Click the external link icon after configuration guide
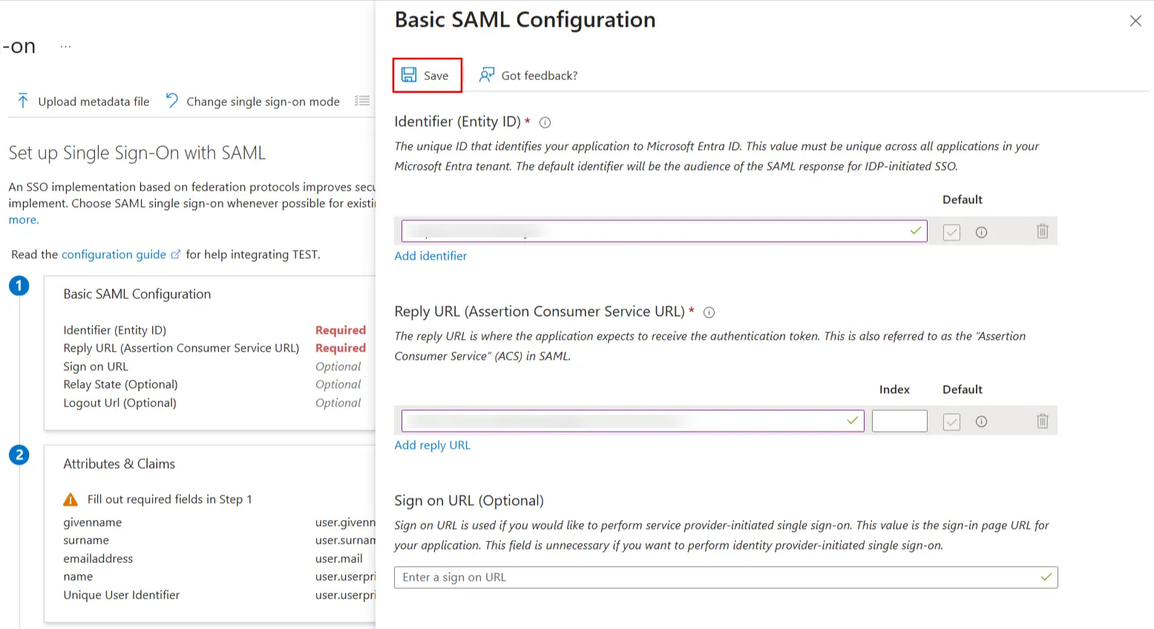The height and width of the screenshot is (629, 1154). tap(176, 254)
